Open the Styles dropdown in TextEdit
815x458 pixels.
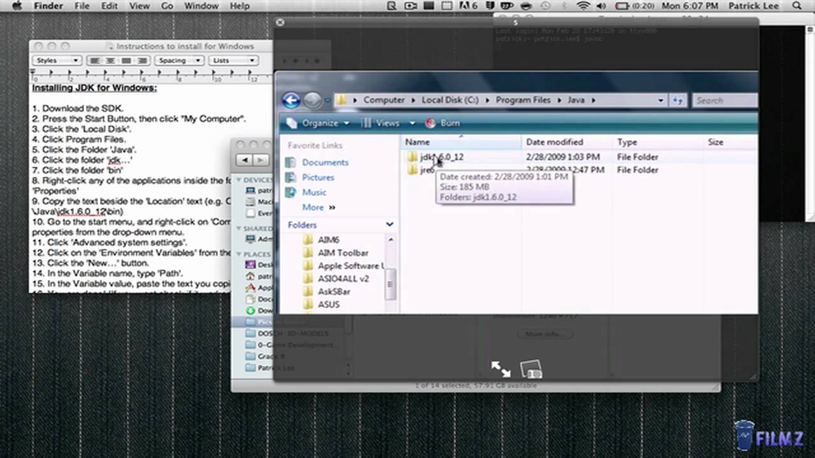click(x=57, y=60)
